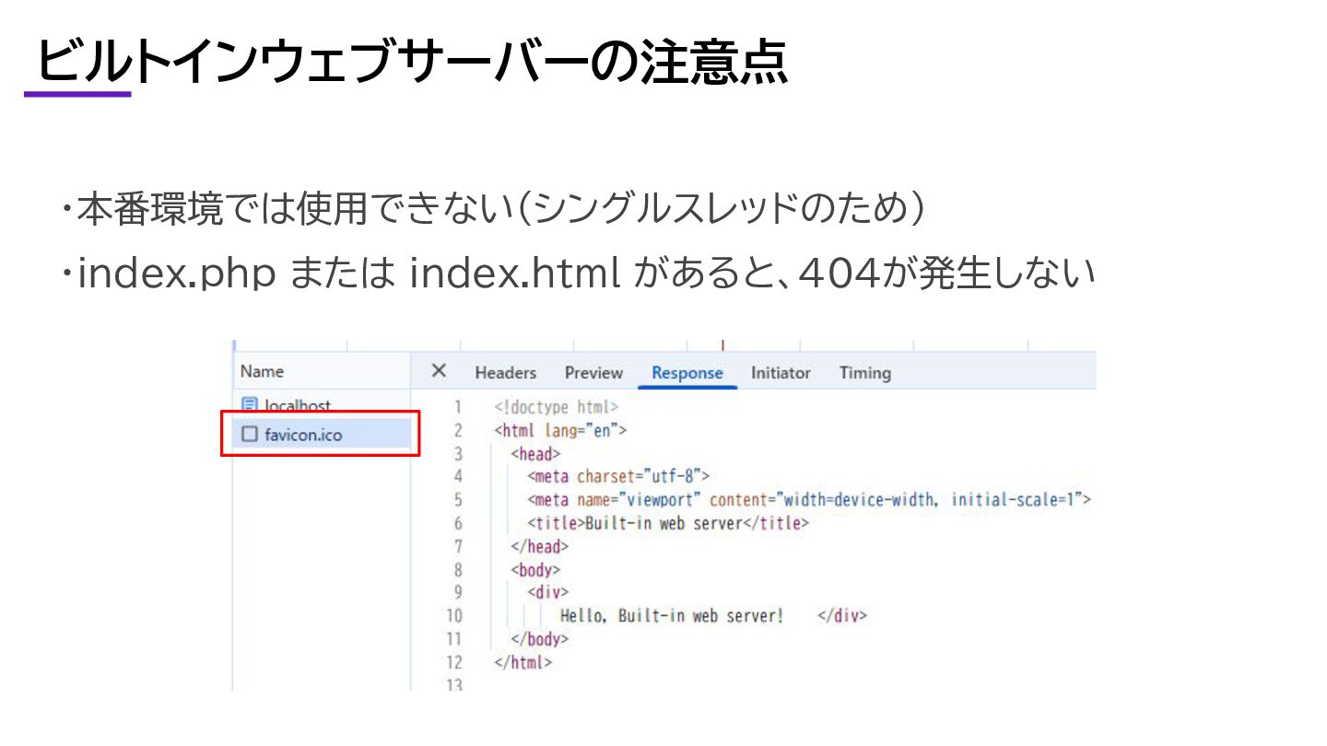Click the title tag code line
Image resolution: width=1327 pixels, height=746 pixels.
click(x=667, y=523)
